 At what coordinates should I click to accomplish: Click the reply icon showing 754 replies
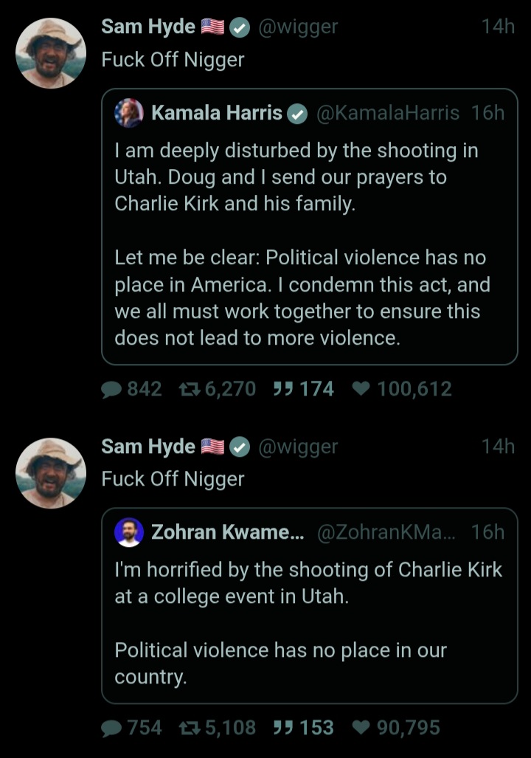pyautogui.click(x=111, y=728)
